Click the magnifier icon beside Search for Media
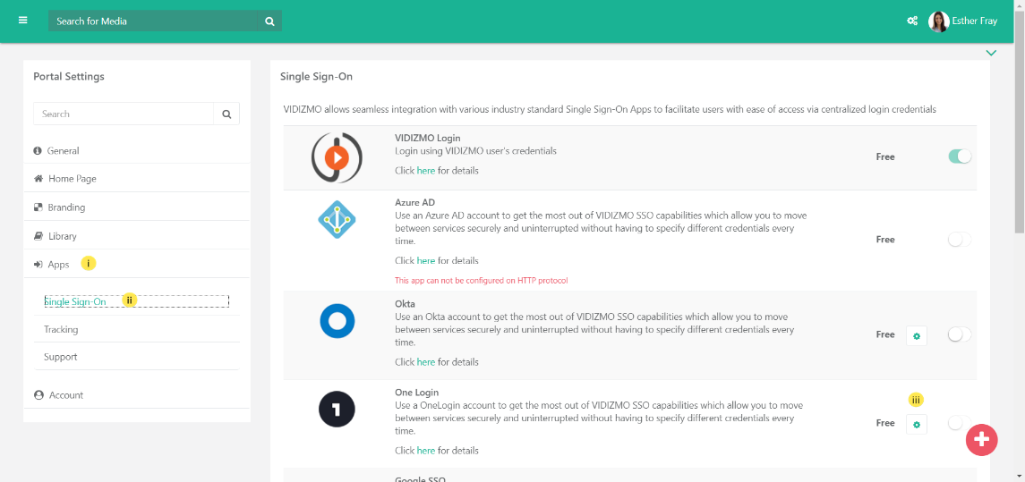The height and width of the screenshot is (482, 1025). [269, 21]
